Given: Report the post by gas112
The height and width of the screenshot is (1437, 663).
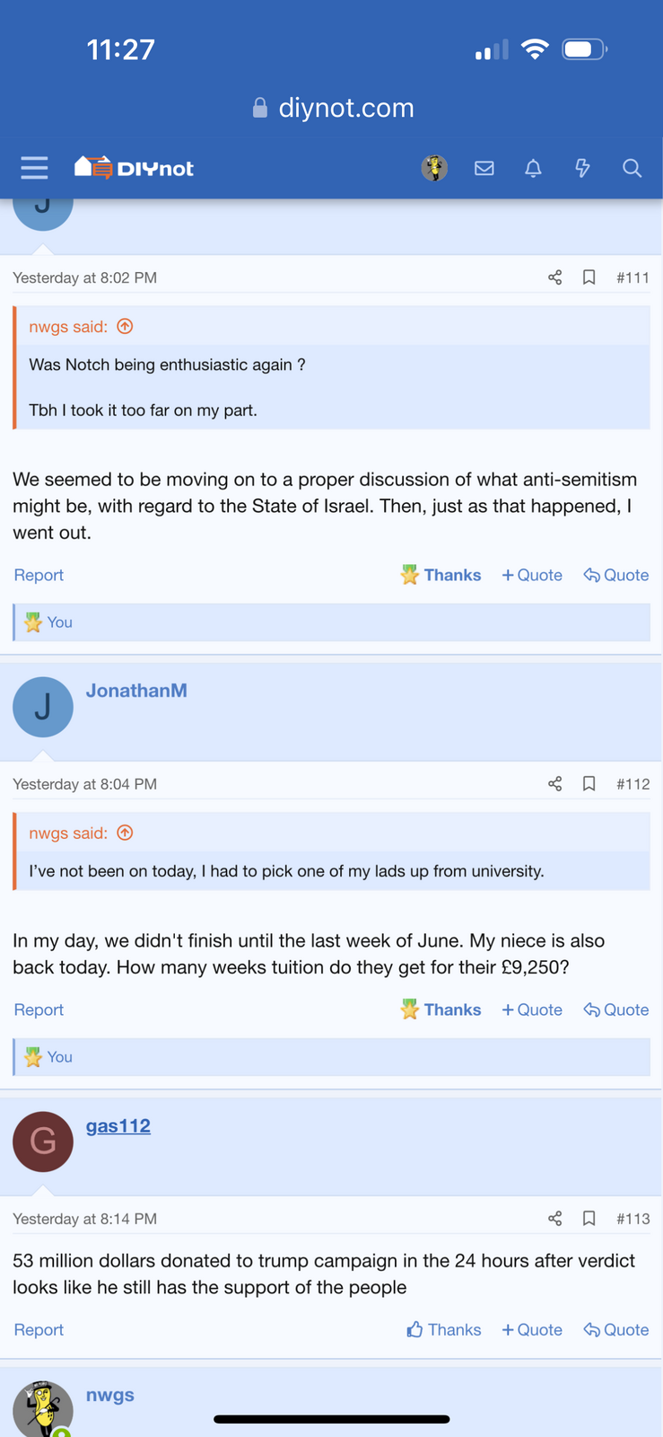Looking at the screenshot, I should pos(39,1330).
